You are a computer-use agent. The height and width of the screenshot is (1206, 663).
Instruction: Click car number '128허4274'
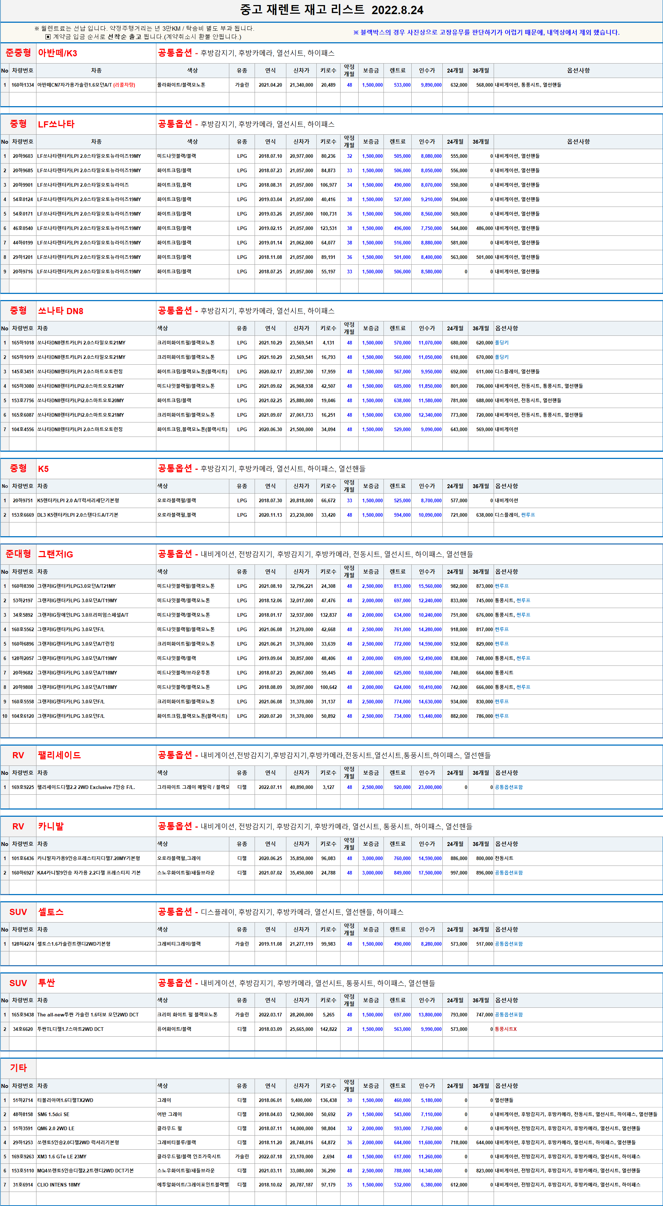click(22, 944)
